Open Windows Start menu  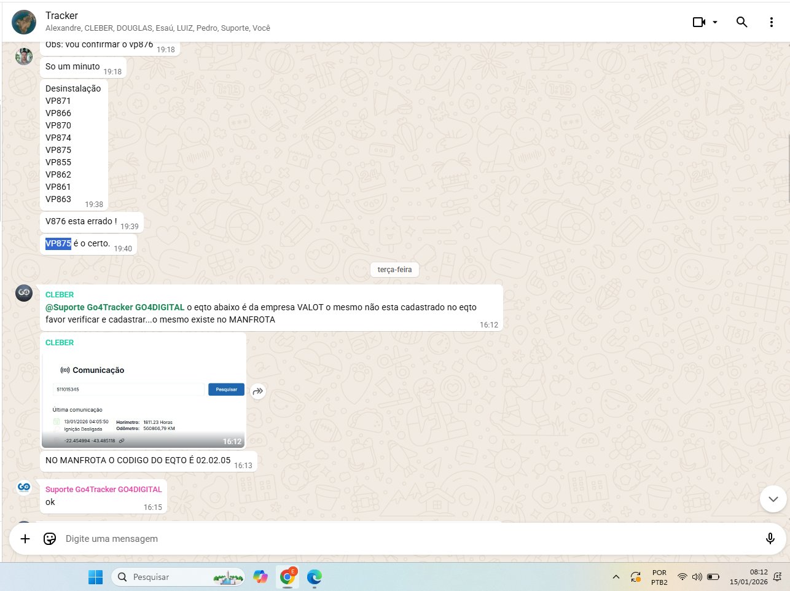point(95,577)
